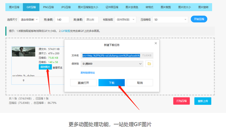Expand the 选择尺寸 dropdown
The image size is (226, 129).
[29, 19]
